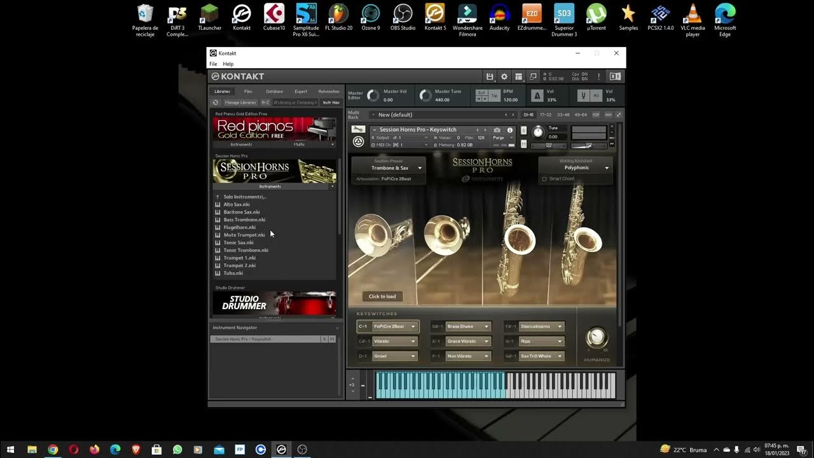Toggle the browser panel icon
Image resolution: width=814 pixels, height=458 pixels.
pos(615,76)
